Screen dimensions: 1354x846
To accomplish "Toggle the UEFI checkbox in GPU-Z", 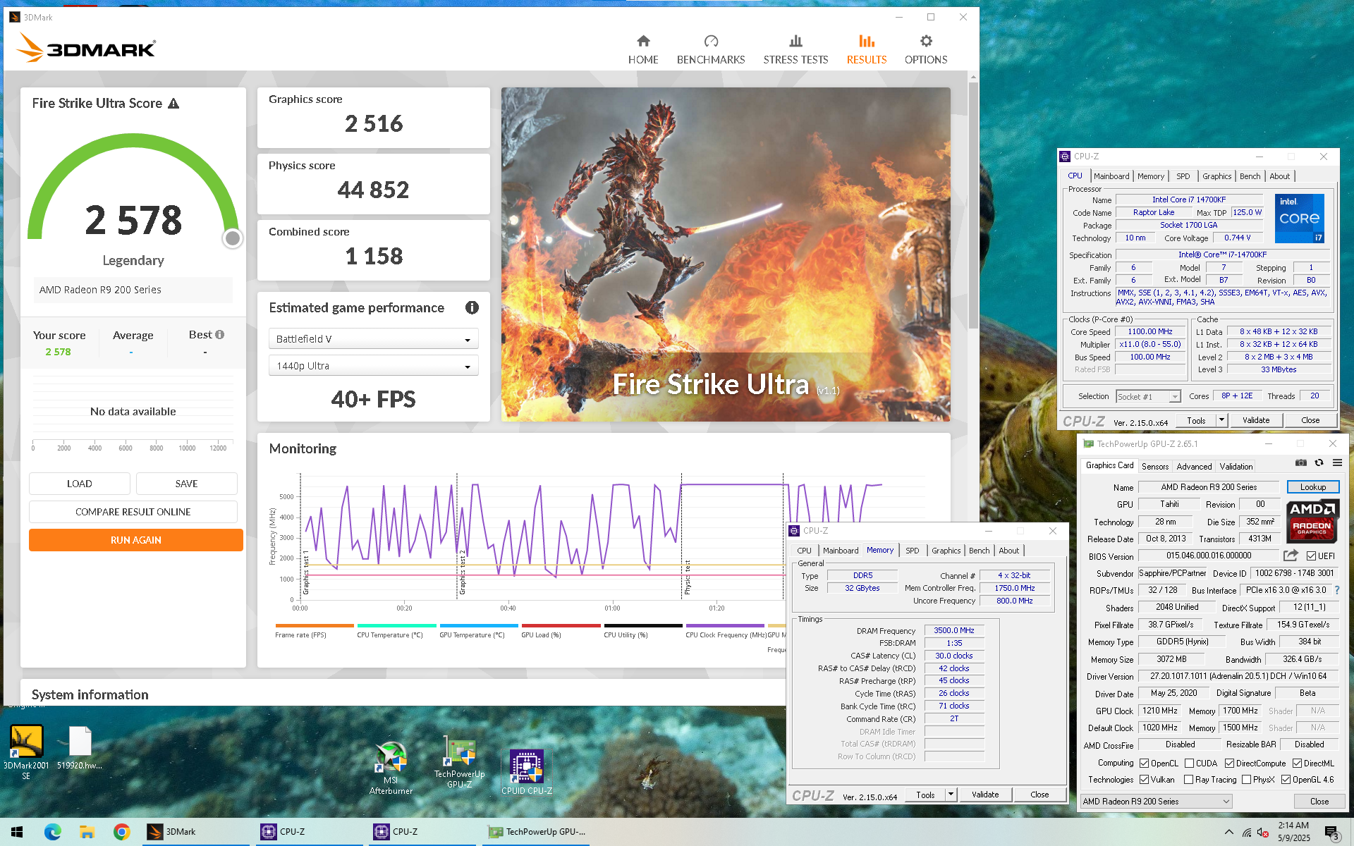I will pos(1311,556).
